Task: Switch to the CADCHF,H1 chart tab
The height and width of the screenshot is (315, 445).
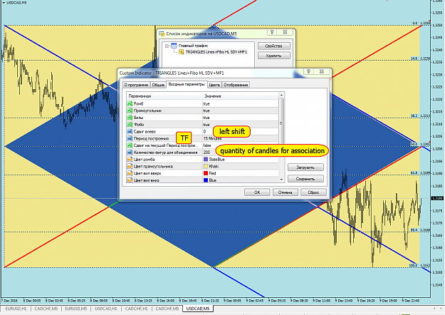Action: (x=136, y=309)
